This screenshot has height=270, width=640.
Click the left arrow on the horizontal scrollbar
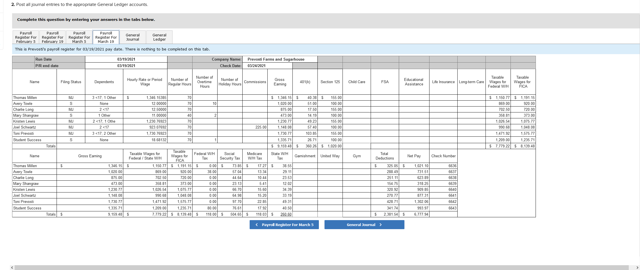pyautogui.click(x=12, y=267)
